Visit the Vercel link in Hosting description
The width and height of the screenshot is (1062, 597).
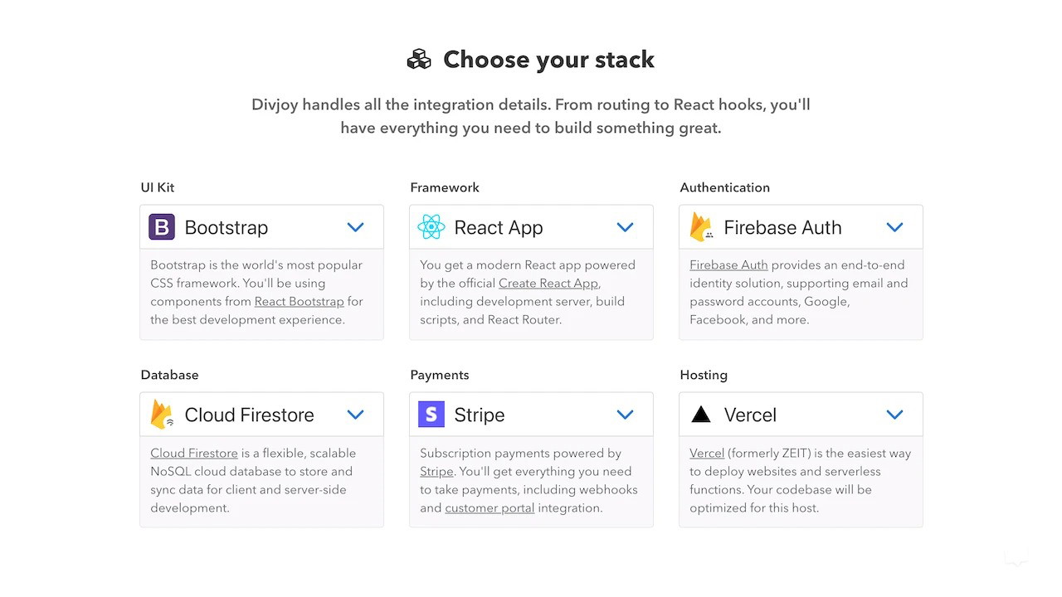click(707, 454)
